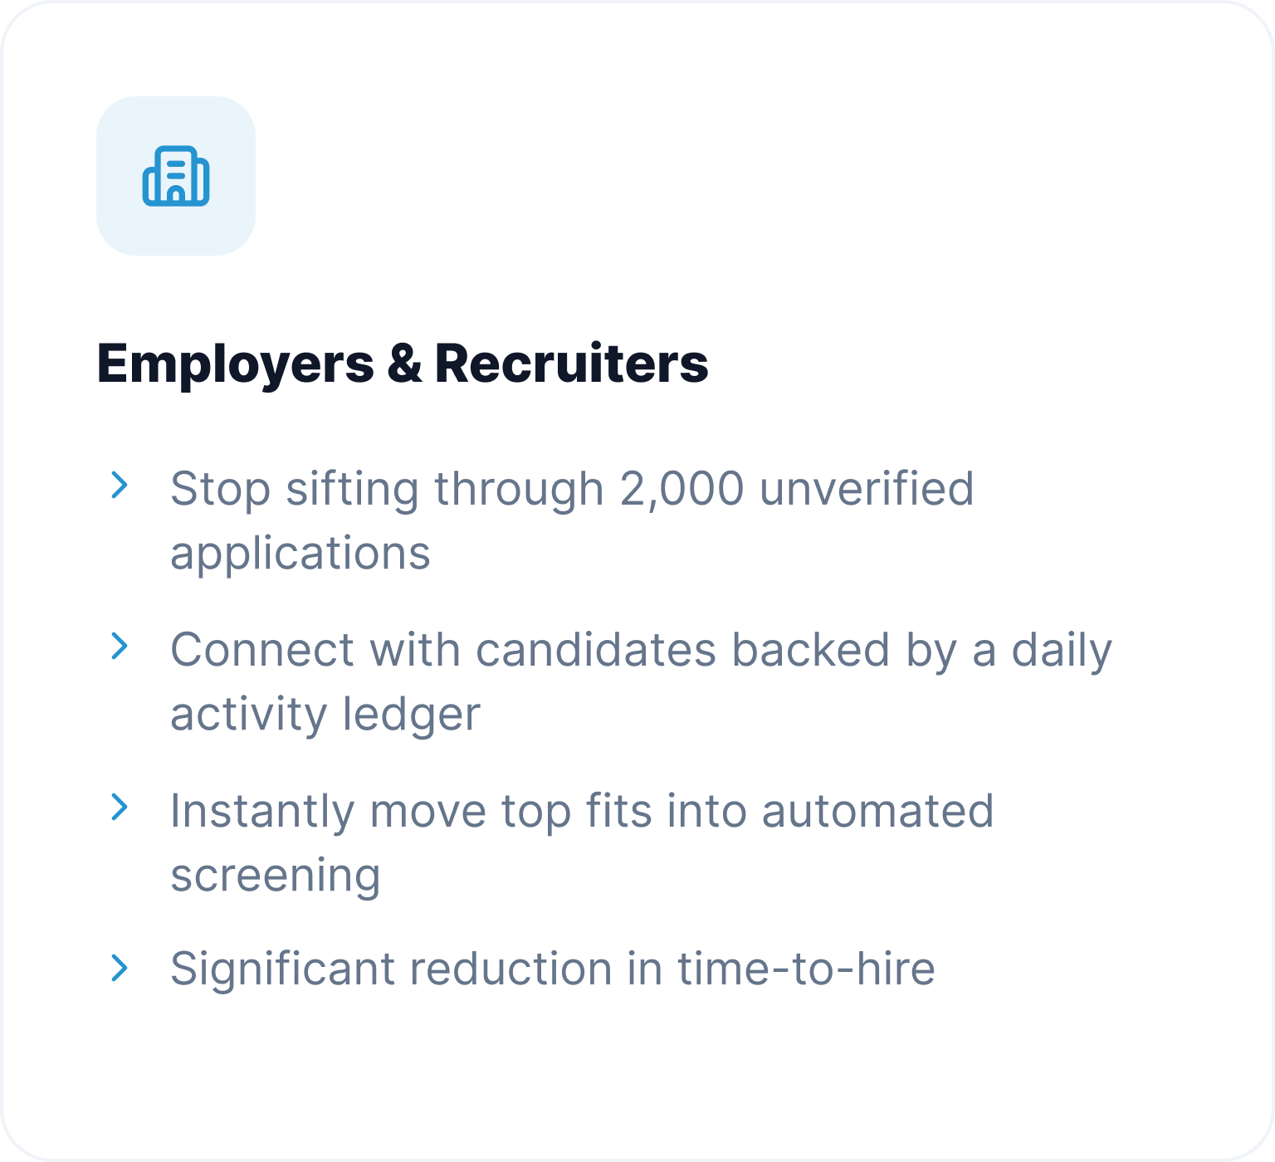The width and height of the screenshot is (1275, 1162).
Task: Click the chevron beside "Significant reduction"
Action: click(x=120, y=968)
